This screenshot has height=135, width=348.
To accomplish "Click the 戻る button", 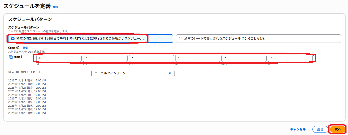I will coord(320,129).
